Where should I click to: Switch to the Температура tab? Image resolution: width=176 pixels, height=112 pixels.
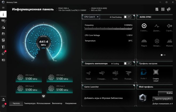30,103
